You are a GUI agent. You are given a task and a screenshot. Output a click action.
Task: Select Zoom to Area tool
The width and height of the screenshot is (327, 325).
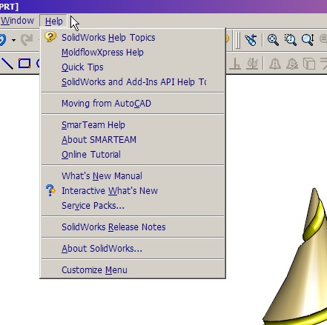point(290,40)
